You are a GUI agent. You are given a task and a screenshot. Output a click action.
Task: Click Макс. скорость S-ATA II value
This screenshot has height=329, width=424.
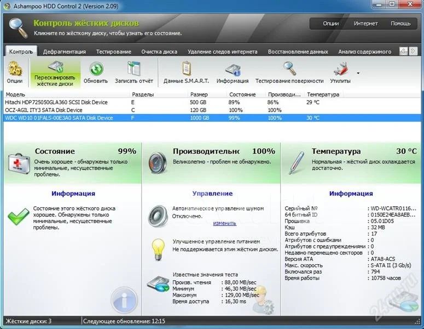(x=391, y=265)
